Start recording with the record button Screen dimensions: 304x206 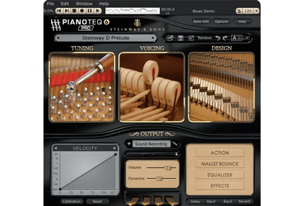pyautogui.click(x=82, y=11)
